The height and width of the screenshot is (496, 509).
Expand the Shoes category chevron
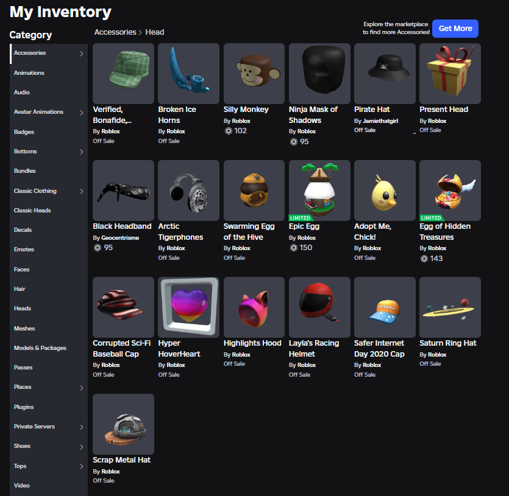click(82, 447)
